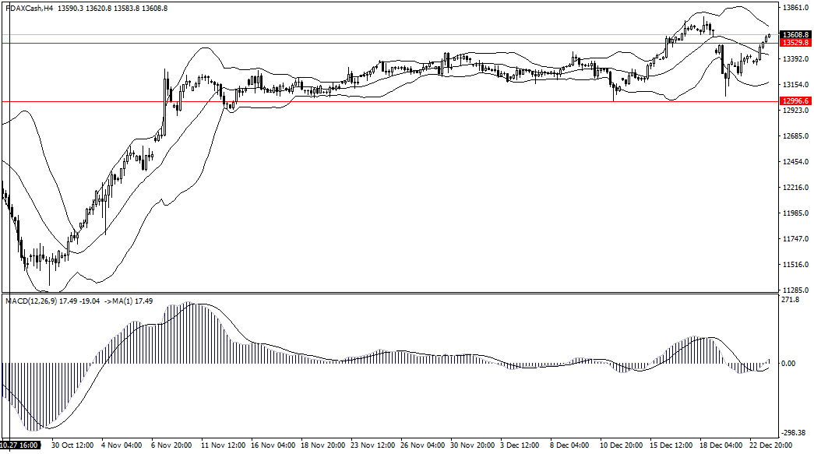814x454 pixels.
Task: Click the 23 Nov 12:00 time label
Action: (x=372, y=445)
